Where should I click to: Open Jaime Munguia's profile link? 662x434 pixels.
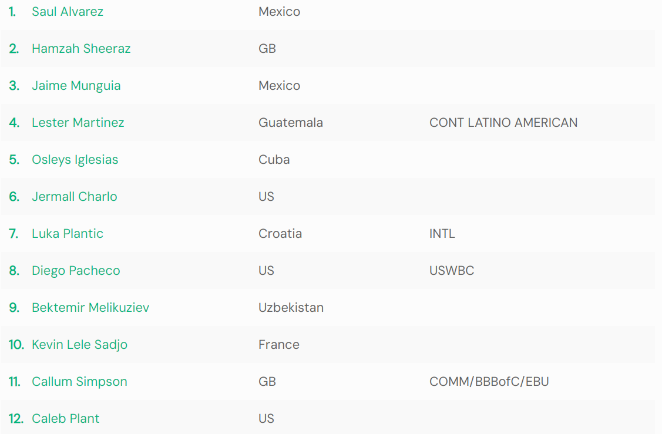pyautogui.click(x=76, y=86)
